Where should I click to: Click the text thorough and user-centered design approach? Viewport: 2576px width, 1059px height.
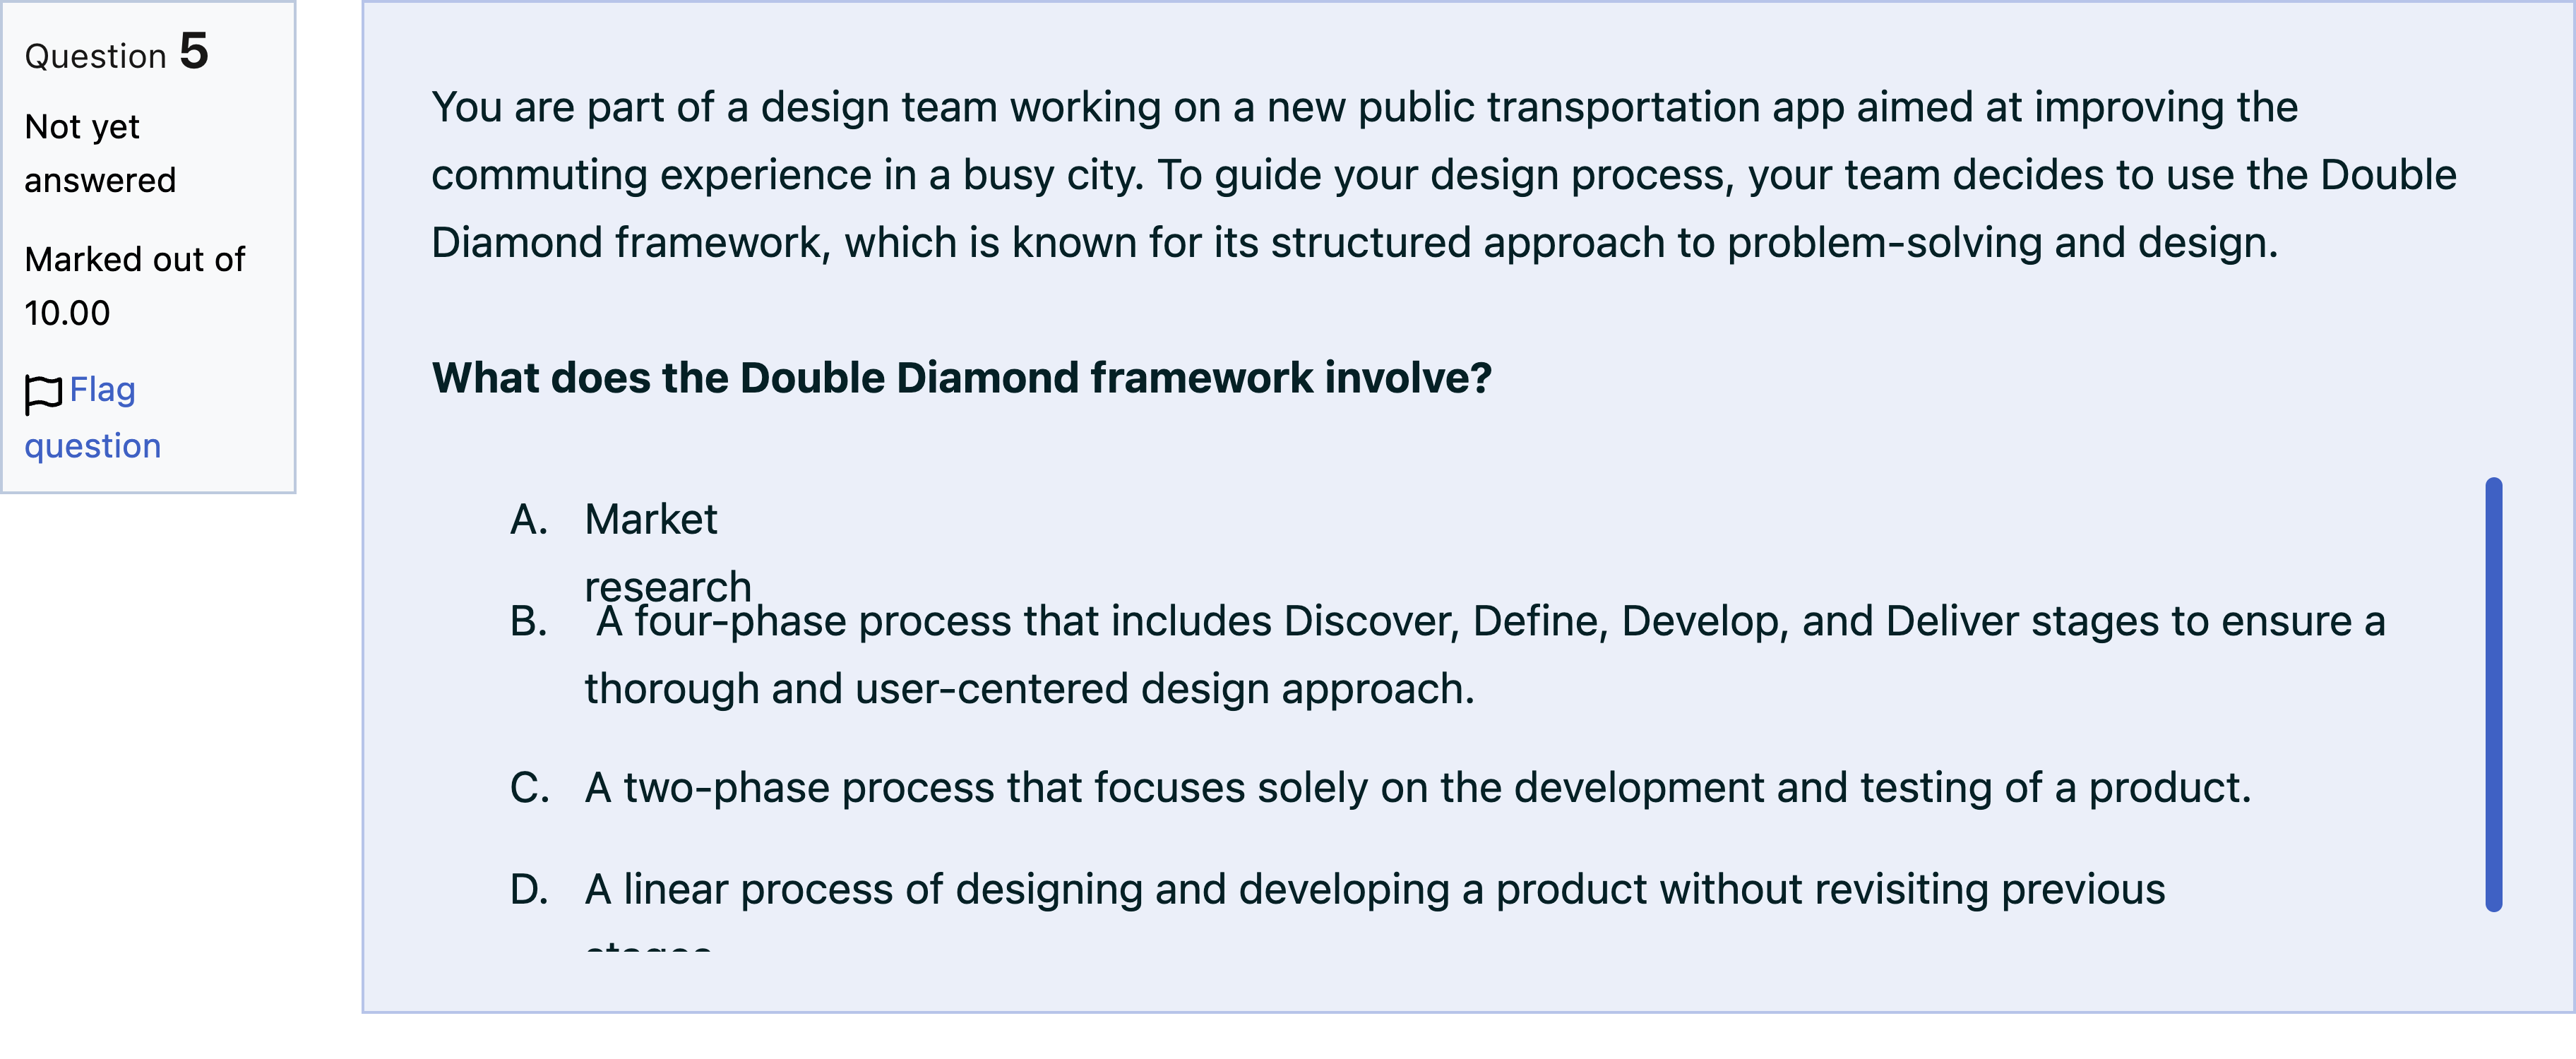point(1030,689)
